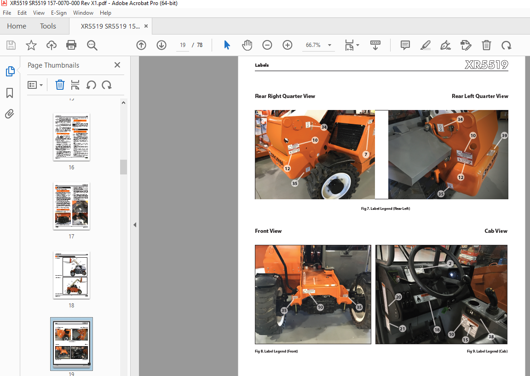The width and height of the screenshot is (530, 376).
Task: Open the sign document pen tool
Action: point(445,45)
